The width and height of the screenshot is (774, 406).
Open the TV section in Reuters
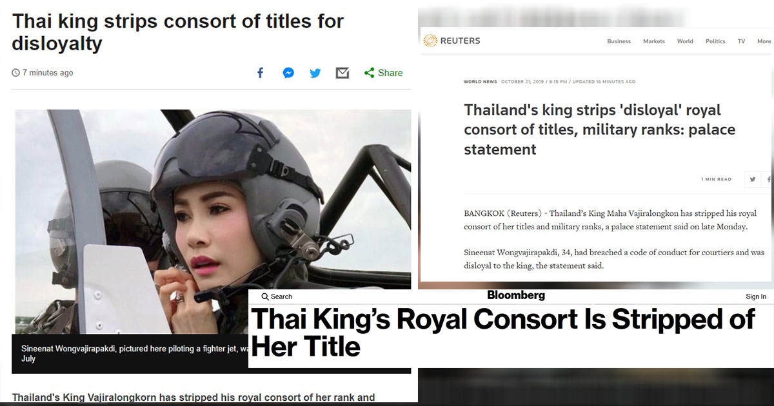pos(742,41)
